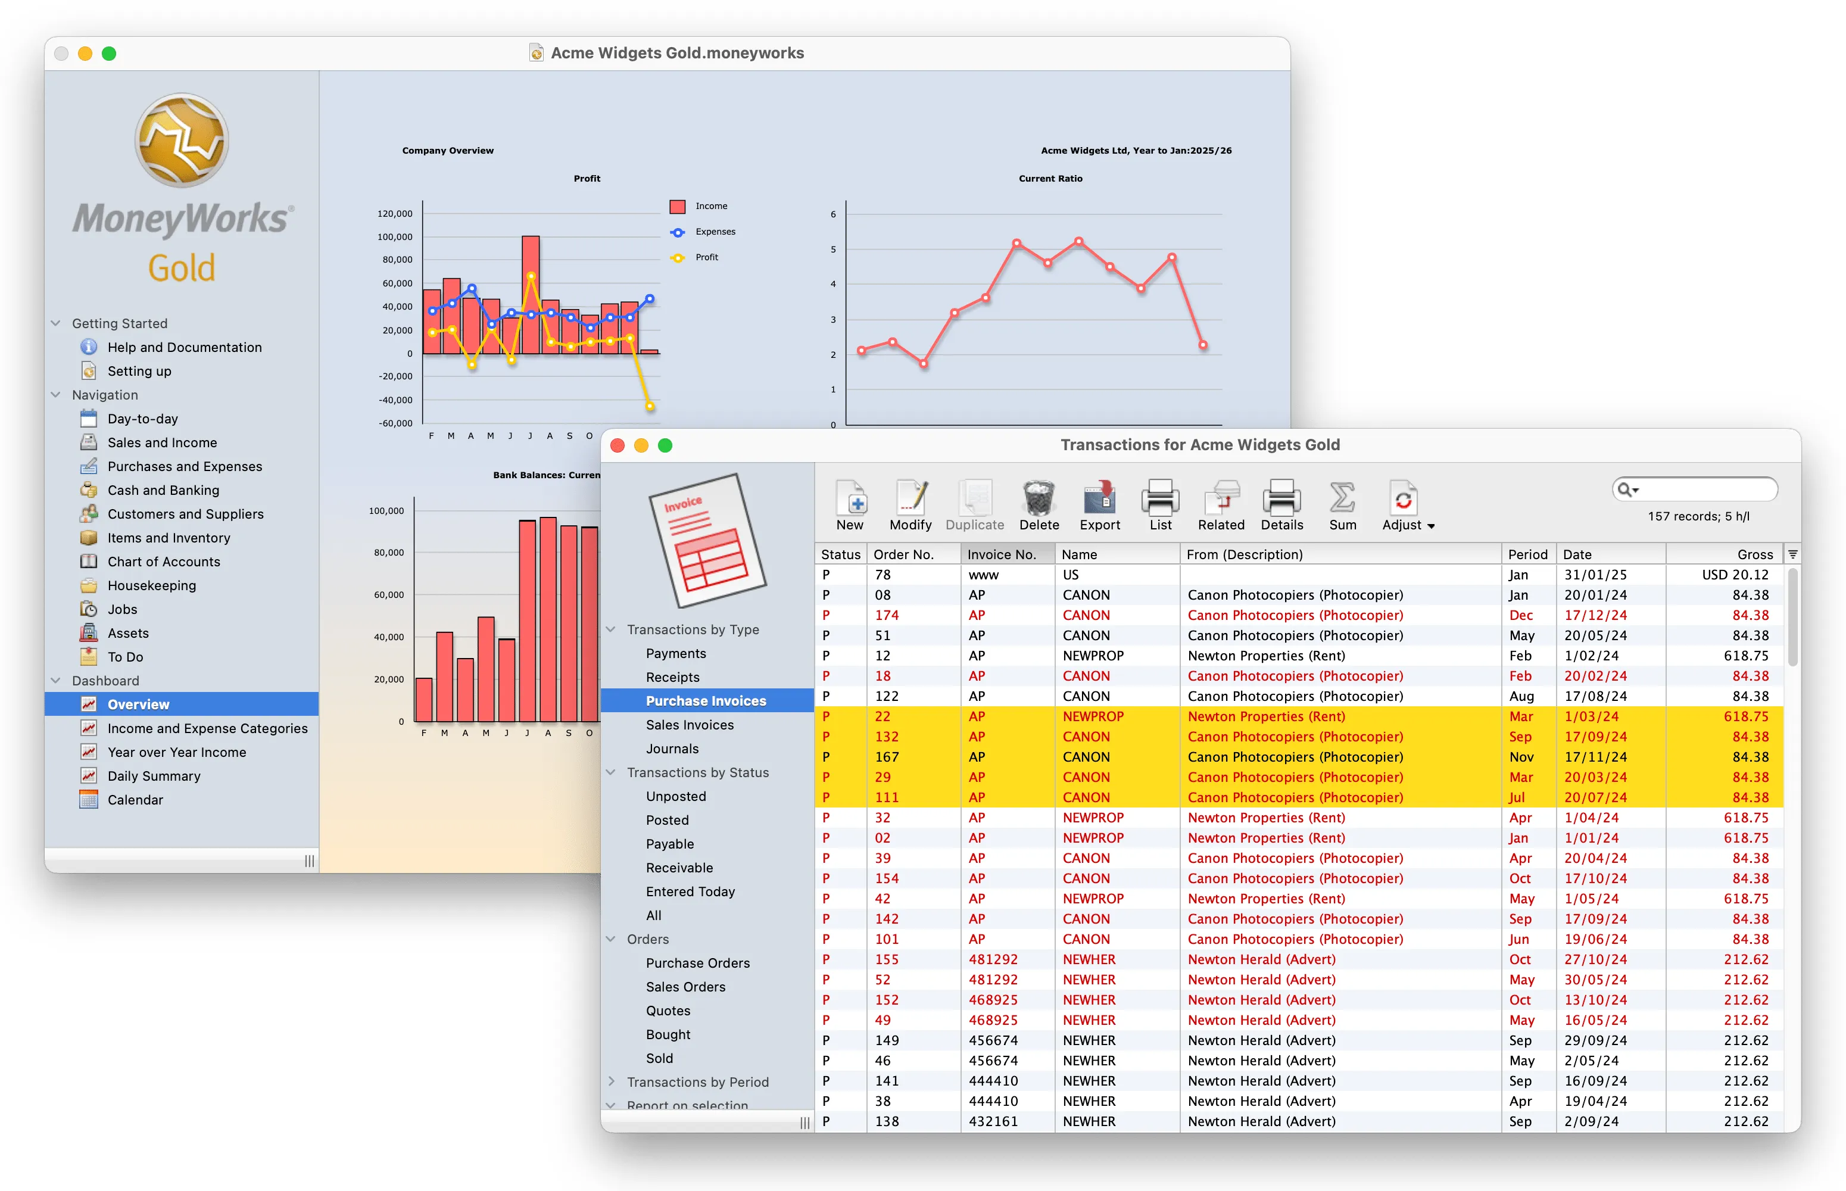
Task: Select Payable transactions view
Action: pyautogui.click(x=670, y=844)
